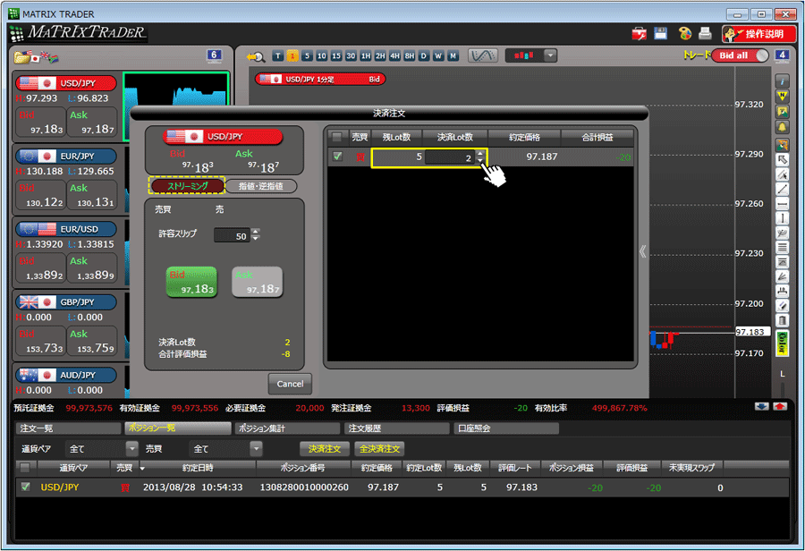The width and height of the screenshot is (805, 551).
Task: Click the red up arrow panel icon
Action: (x=780, y=407)
